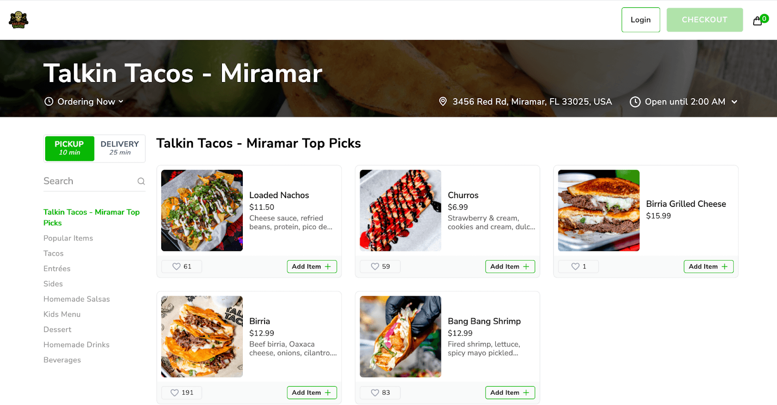This screenshot has height=405, width=777.
Task: Add Birria Grilled Cheese to order
Action: [x=708, y=267]
